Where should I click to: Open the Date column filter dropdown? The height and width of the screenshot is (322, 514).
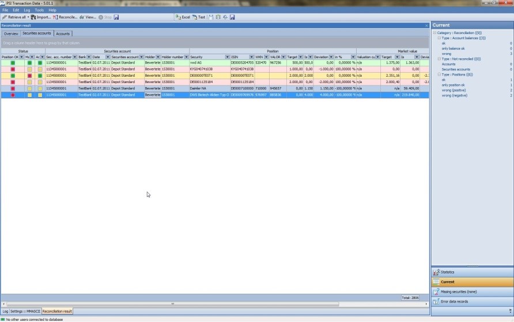(107, 57)
